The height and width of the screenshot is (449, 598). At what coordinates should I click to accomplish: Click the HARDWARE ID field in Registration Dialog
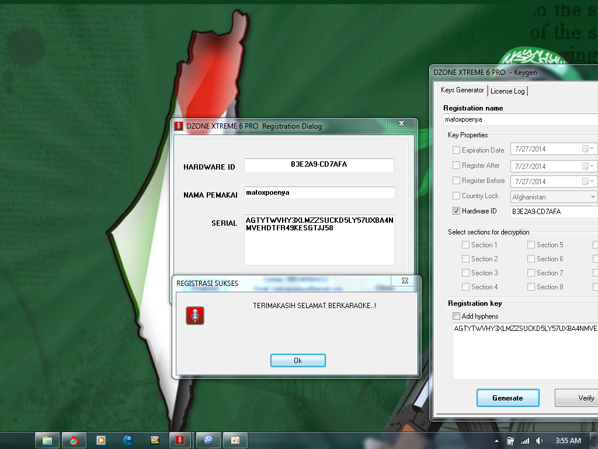(x=319, y=165)
